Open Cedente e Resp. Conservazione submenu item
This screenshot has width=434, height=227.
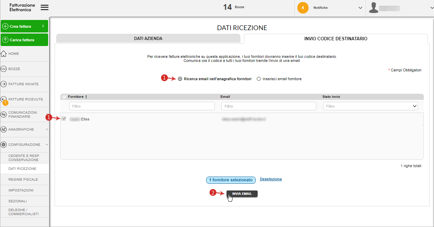[x=24, y=158]
